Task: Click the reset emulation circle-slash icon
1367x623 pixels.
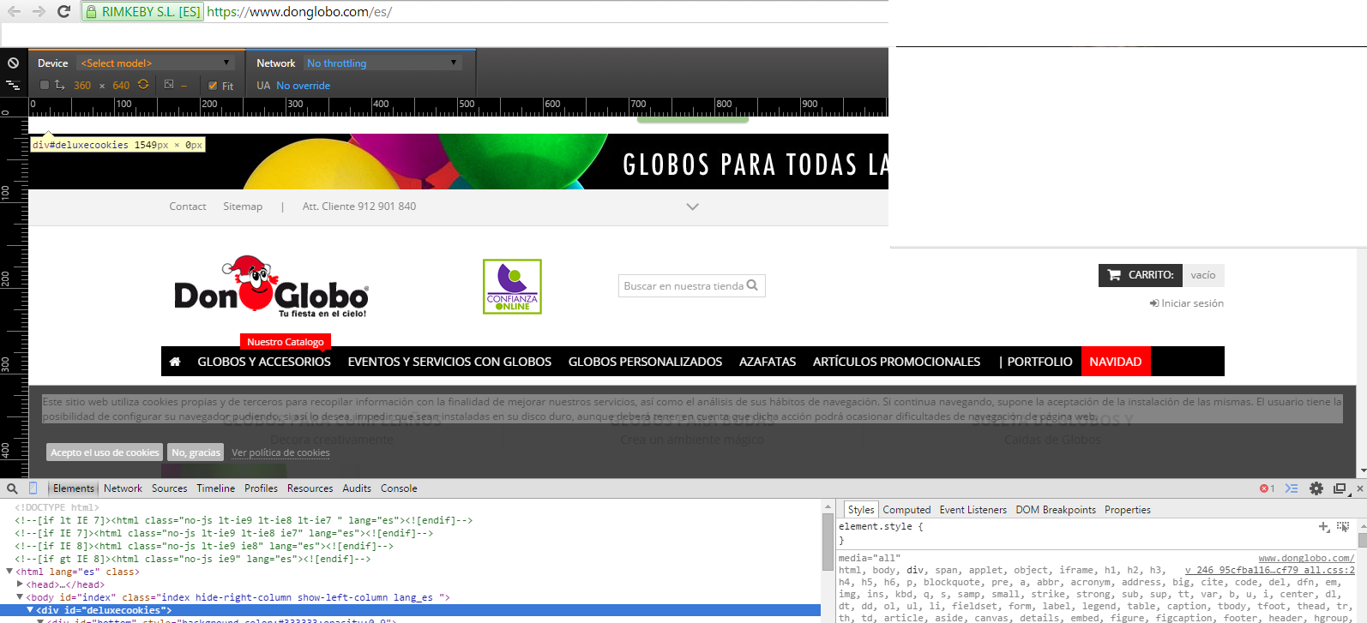Action: (13, 63)
